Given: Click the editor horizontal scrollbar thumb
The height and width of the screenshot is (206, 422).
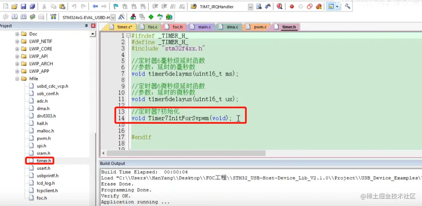Looking at the screenshot, I should pos(186,153).
